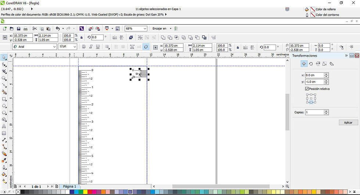Undo the last action
The image size is (360, 195).
[58, 28]
